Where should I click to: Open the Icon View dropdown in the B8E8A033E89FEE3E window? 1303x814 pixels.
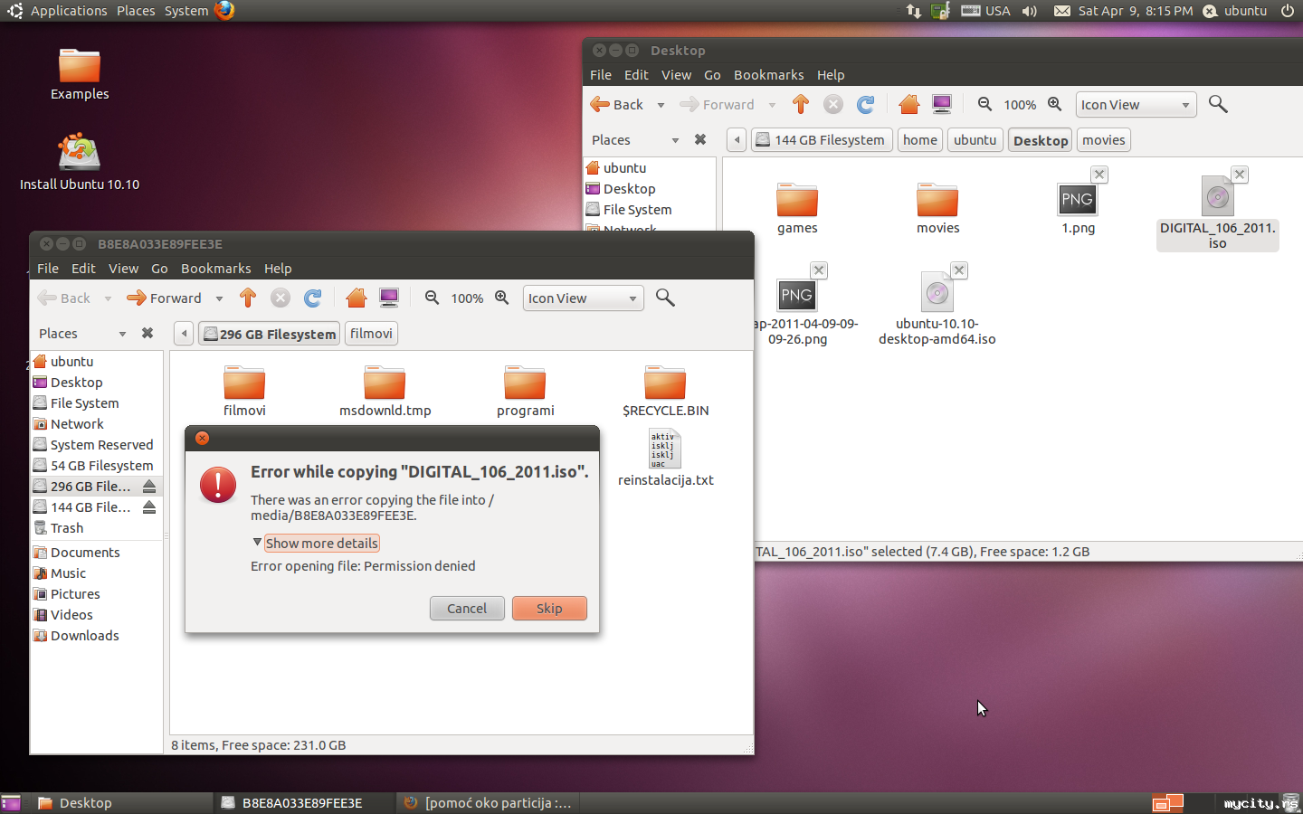[x=583, y=298]
